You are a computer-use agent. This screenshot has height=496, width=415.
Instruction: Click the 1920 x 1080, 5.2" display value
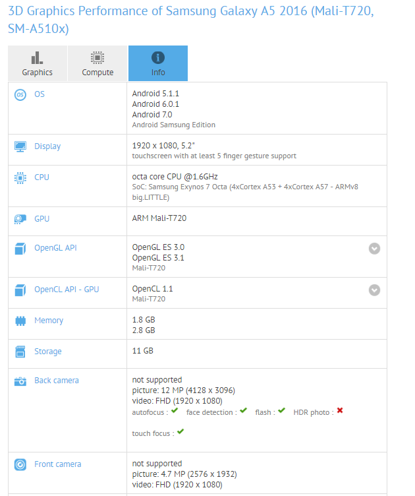pos(163,146)
